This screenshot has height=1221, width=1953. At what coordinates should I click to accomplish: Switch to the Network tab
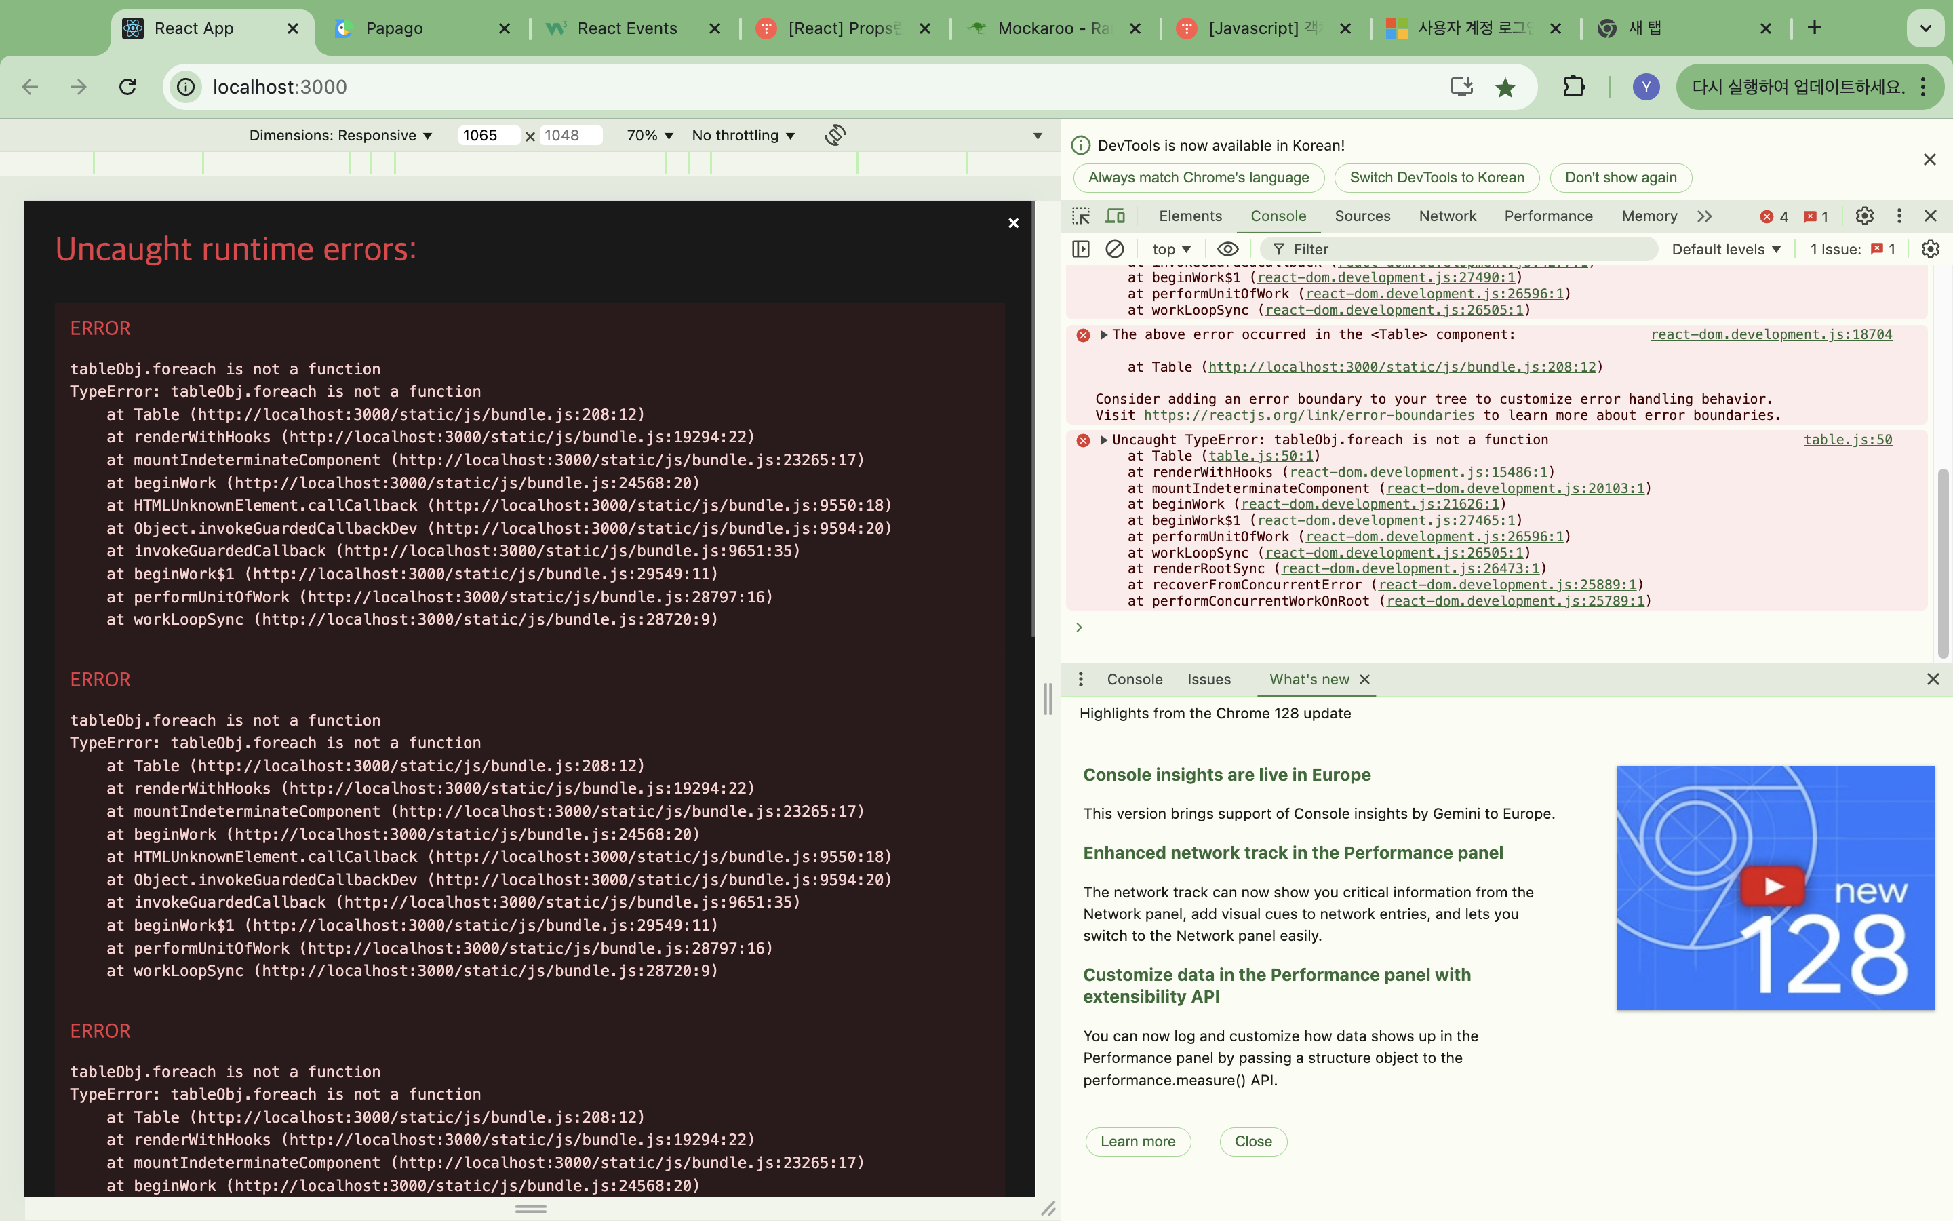pos(1447,216)
